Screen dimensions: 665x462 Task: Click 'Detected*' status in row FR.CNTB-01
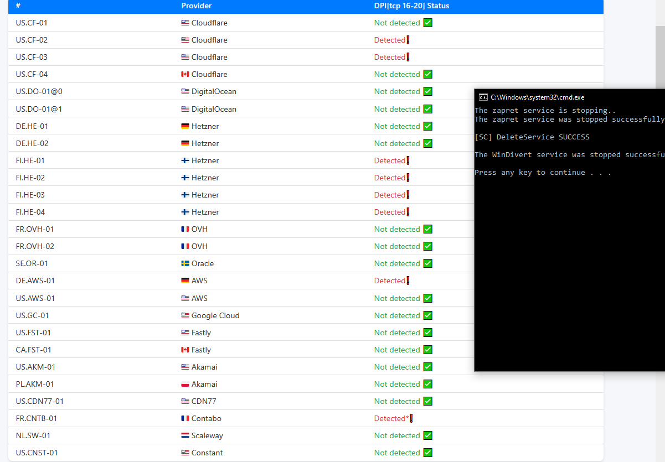391,418
